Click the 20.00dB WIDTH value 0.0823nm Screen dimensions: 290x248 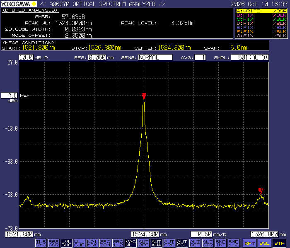pyautogui.click(x=78, y=29)
